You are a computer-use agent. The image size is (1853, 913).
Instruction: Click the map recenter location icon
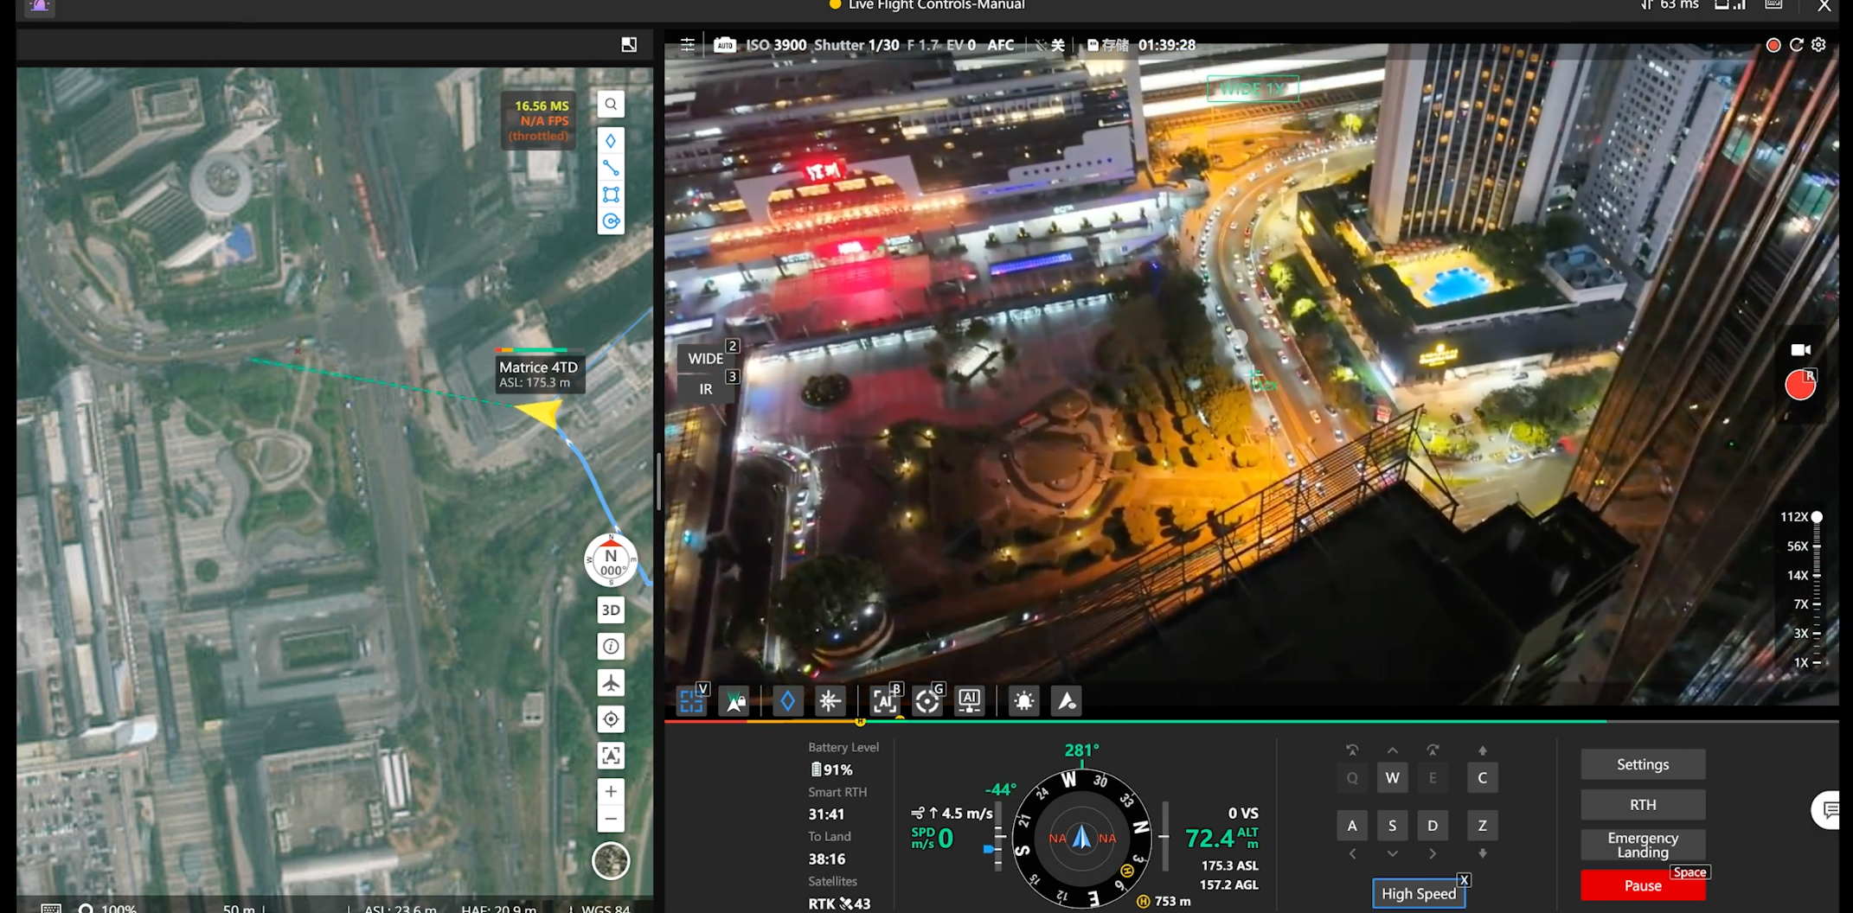click(611, 719)
